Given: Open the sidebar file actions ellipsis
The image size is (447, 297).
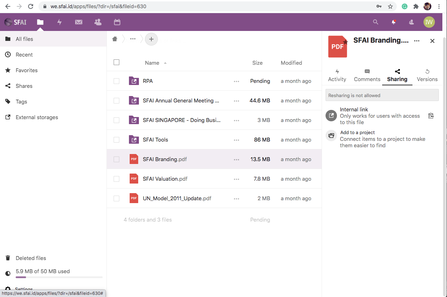Looking at the screenshot, I should (x=417, y=41).
